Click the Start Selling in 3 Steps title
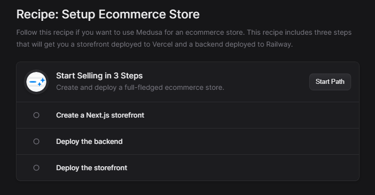 99,75
